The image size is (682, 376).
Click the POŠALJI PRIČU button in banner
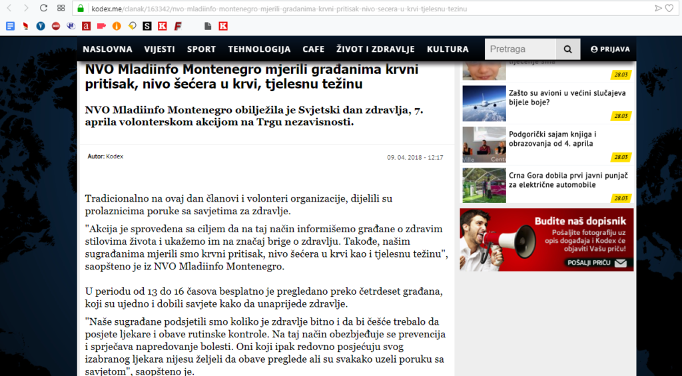point(595,263)
